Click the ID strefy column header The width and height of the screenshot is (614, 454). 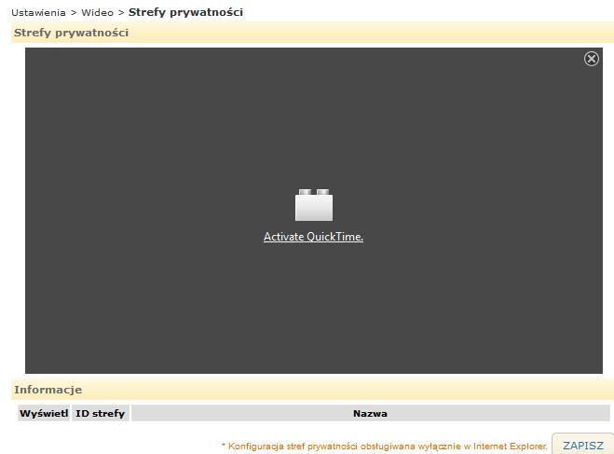[x=101, y=413]
